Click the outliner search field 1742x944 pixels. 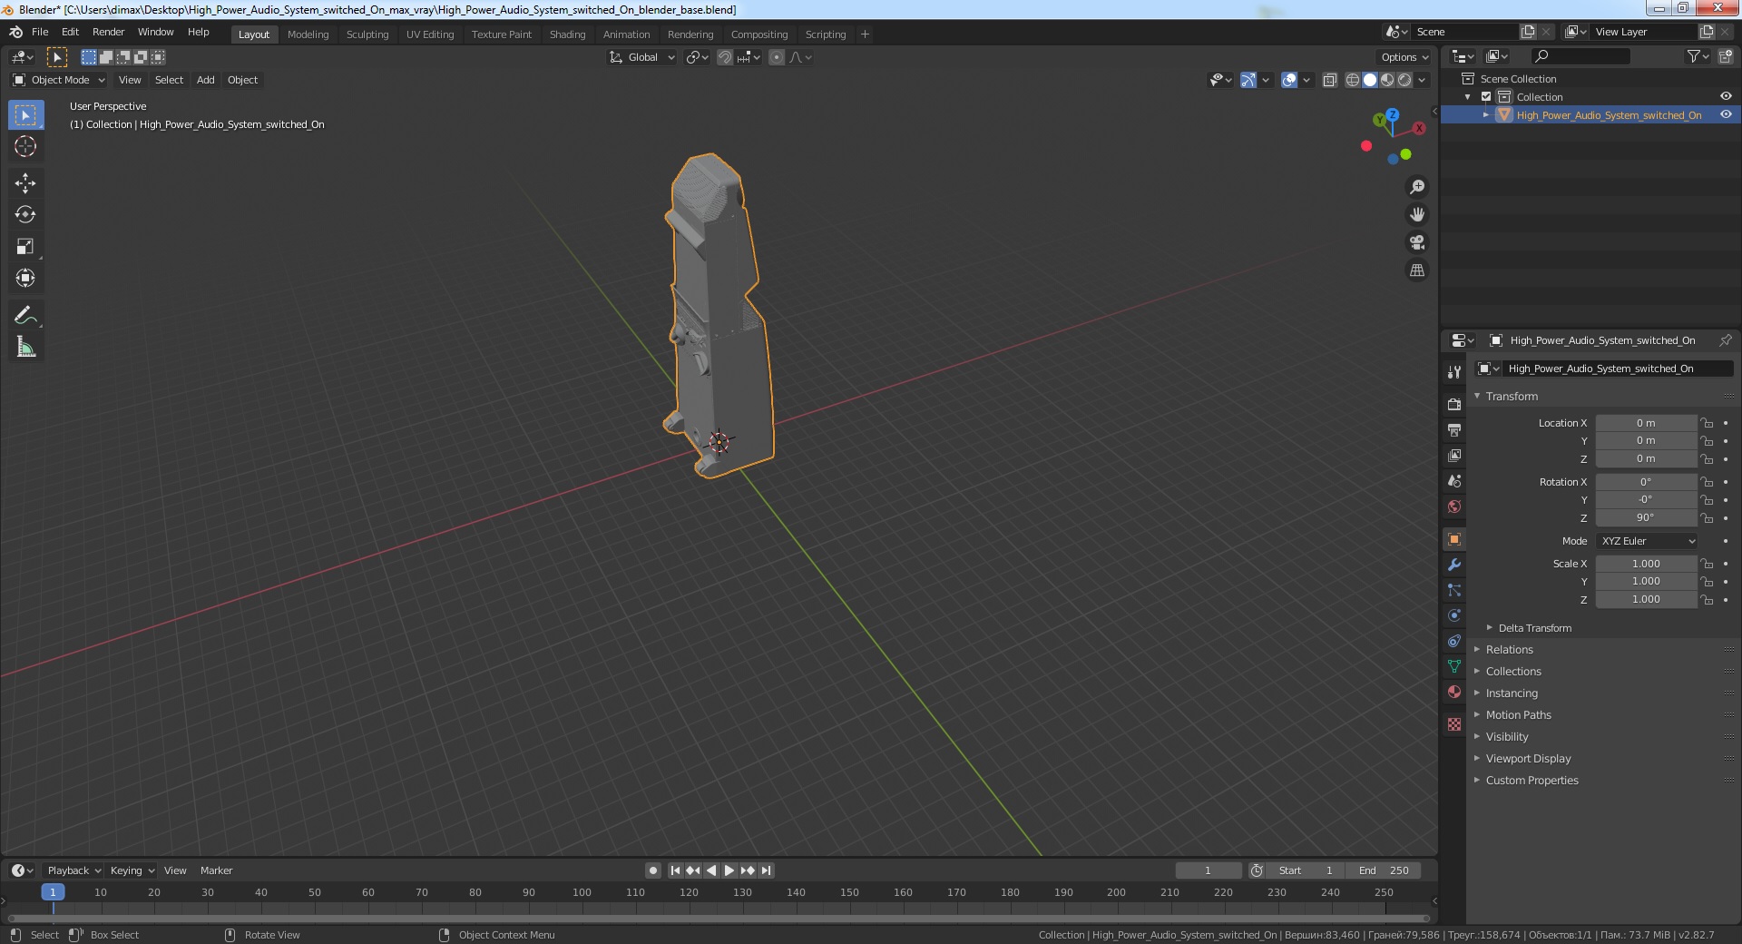1580,56
